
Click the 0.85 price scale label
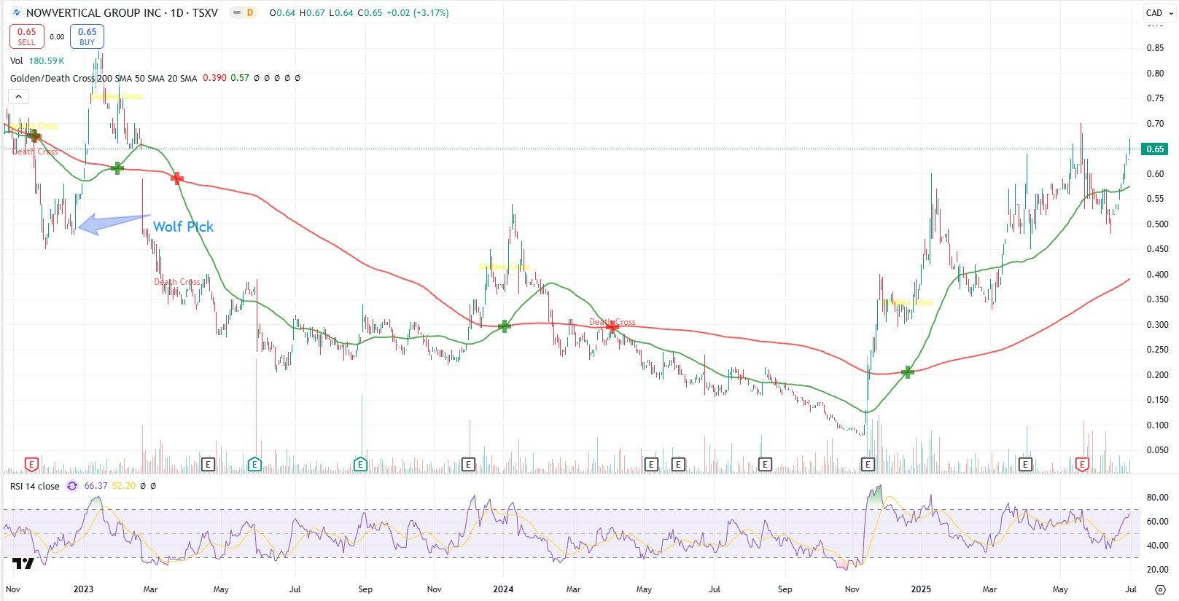[1155, 48]
